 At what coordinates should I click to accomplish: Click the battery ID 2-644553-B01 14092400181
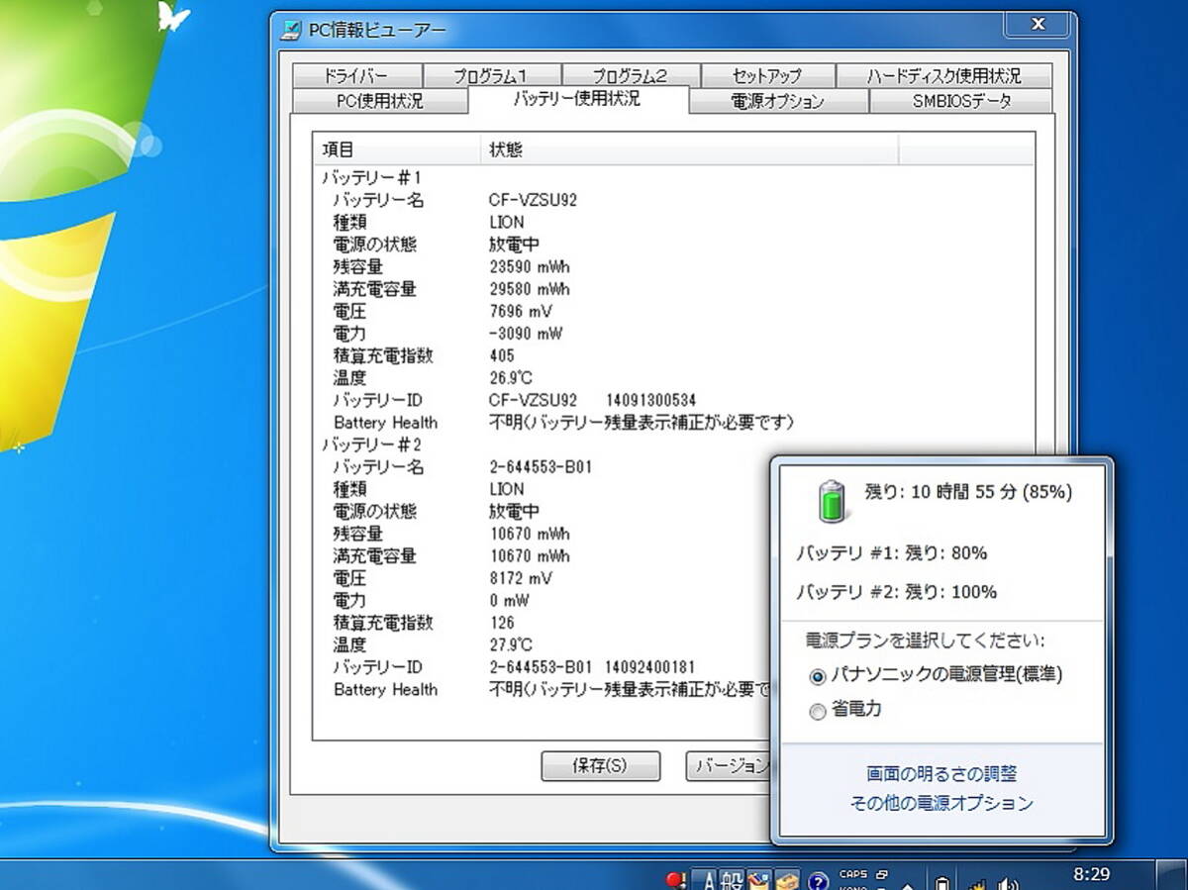(592, 667)
